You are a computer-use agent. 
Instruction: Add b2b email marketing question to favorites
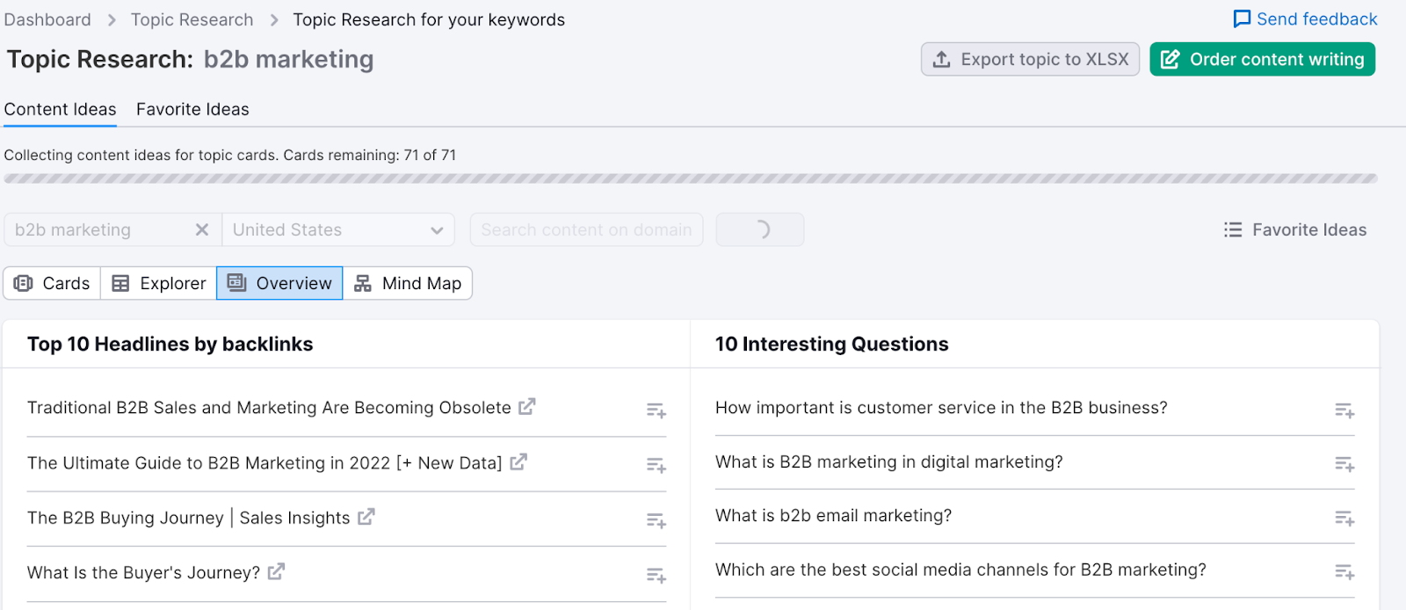1344,518
